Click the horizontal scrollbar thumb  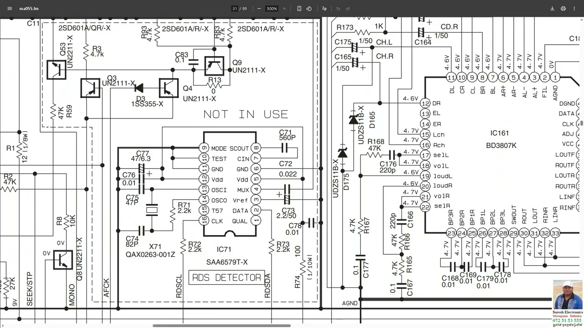click(x=221, y=326)
